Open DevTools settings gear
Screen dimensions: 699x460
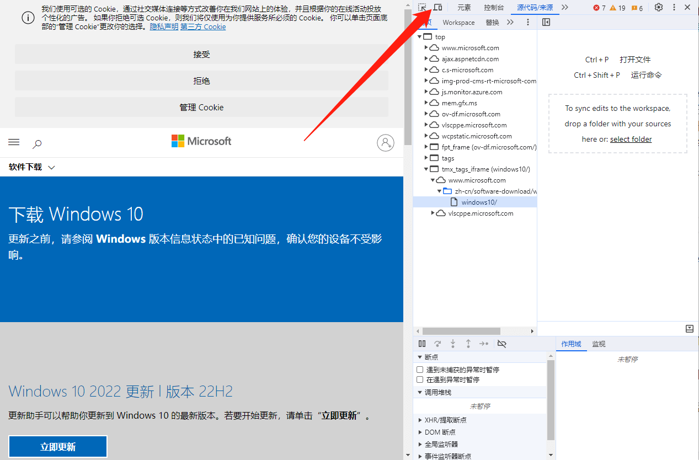point(659,8)
